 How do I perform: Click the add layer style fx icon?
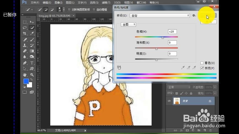pos(181,130)
